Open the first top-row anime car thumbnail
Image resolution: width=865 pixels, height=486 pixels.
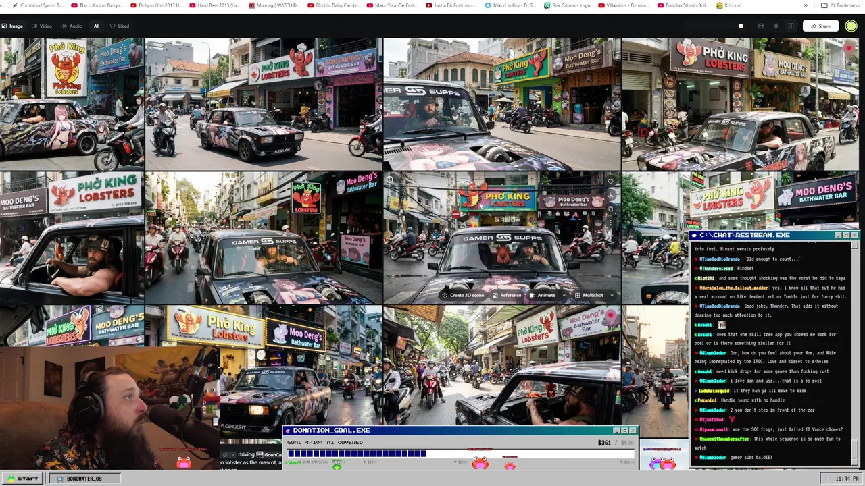point(72,104)
